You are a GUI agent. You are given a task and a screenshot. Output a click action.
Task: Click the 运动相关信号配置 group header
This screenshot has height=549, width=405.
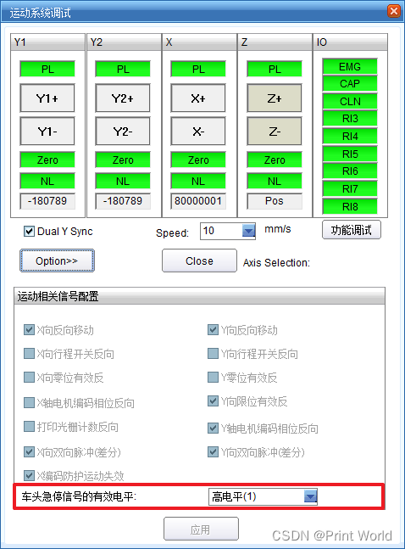(x=199, y=296)
